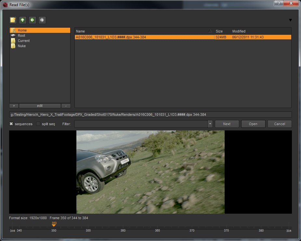This screenshot has height=241, width=301.
Task: Click the file path input field
Action: (150, 114)
